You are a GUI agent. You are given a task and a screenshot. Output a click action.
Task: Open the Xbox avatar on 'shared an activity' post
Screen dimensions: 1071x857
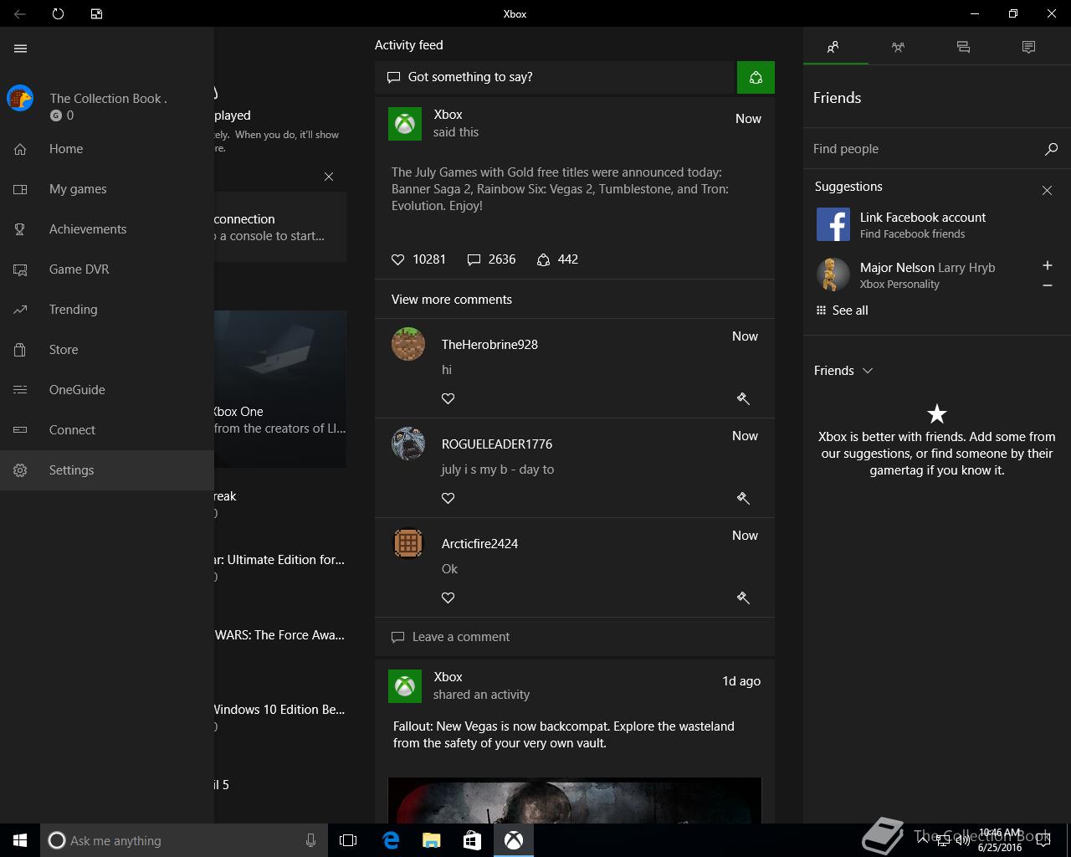tap(405, 686)
